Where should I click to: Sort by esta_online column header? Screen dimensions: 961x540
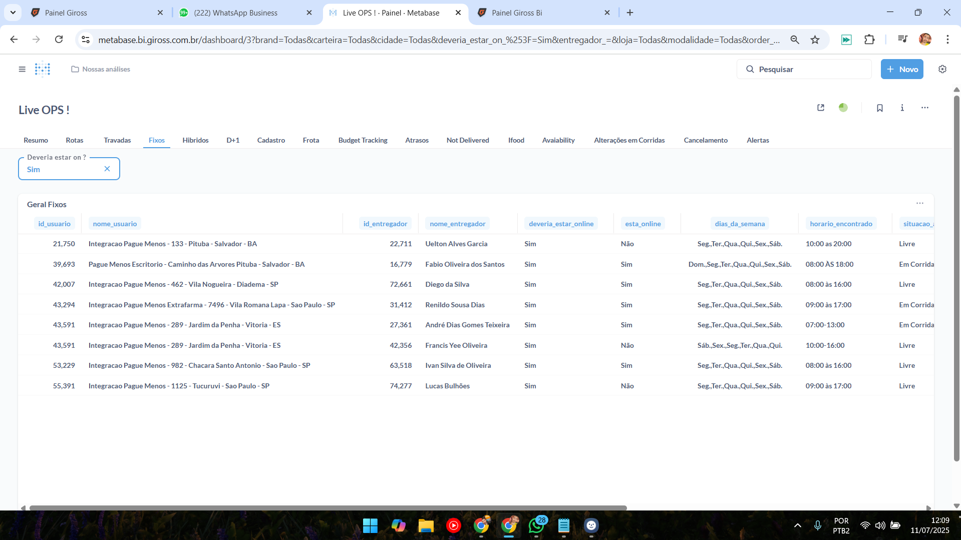point(643,224)
